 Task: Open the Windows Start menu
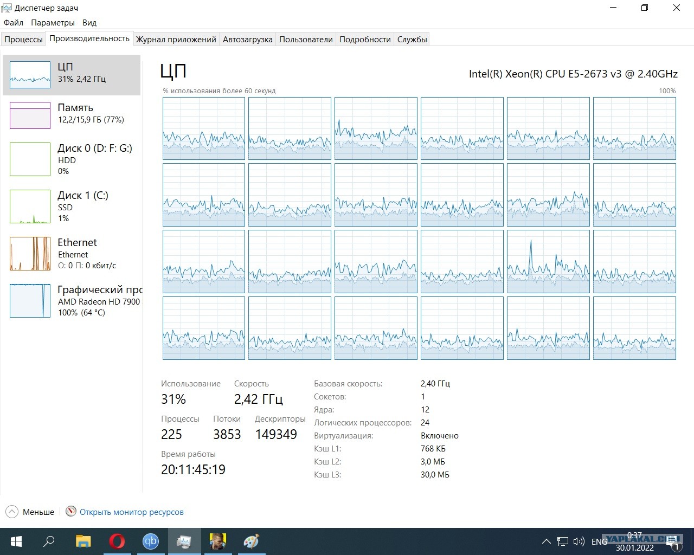pyautogui.click(x=16, y=541)
